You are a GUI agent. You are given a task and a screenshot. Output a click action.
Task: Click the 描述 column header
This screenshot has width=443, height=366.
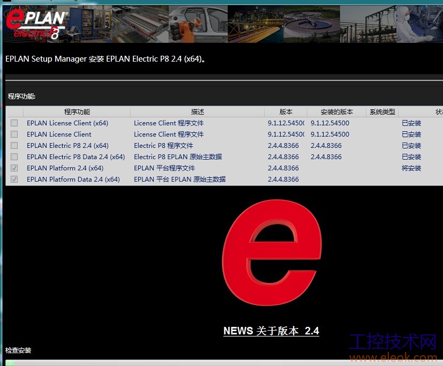click(x=197, y=112)
